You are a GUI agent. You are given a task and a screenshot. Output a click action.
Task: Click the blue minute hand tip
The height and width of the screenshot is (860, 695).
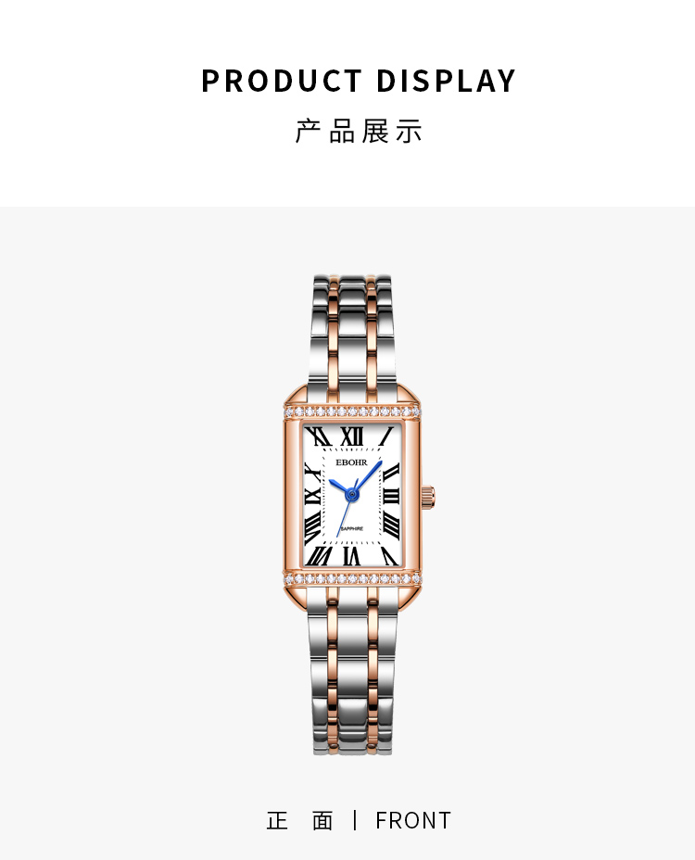coord(380,463)
